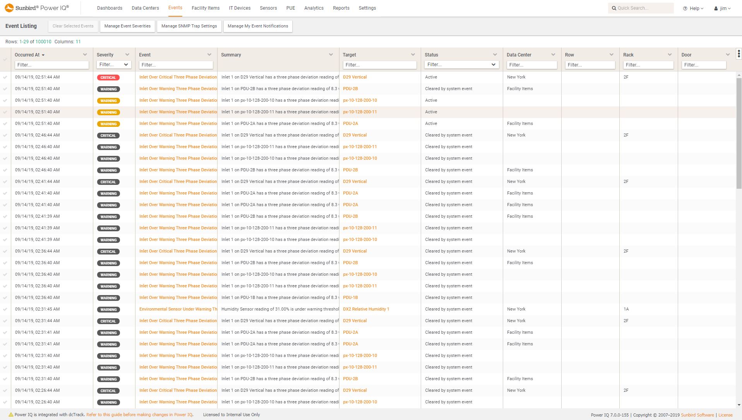The width and height of the screenshot is (742, 420).
Task: Click the Sunbird Power IQ logo
Action: click(37, 7)
